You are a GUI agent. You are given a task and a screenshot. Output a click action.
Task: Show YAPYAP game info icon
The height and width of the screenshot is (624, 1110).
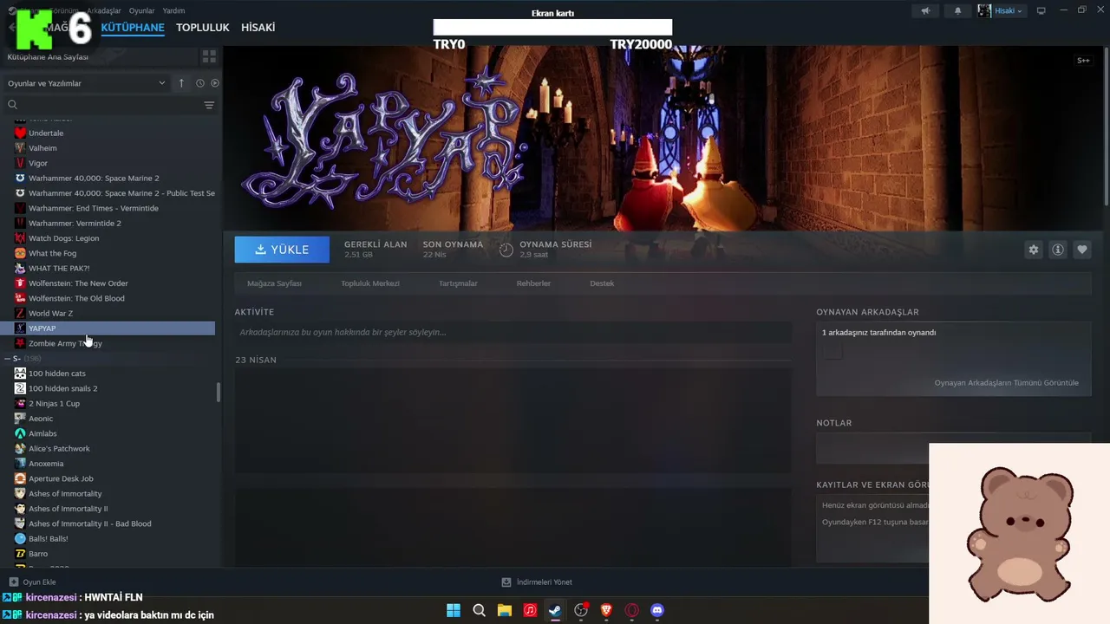pos(1058,250)
